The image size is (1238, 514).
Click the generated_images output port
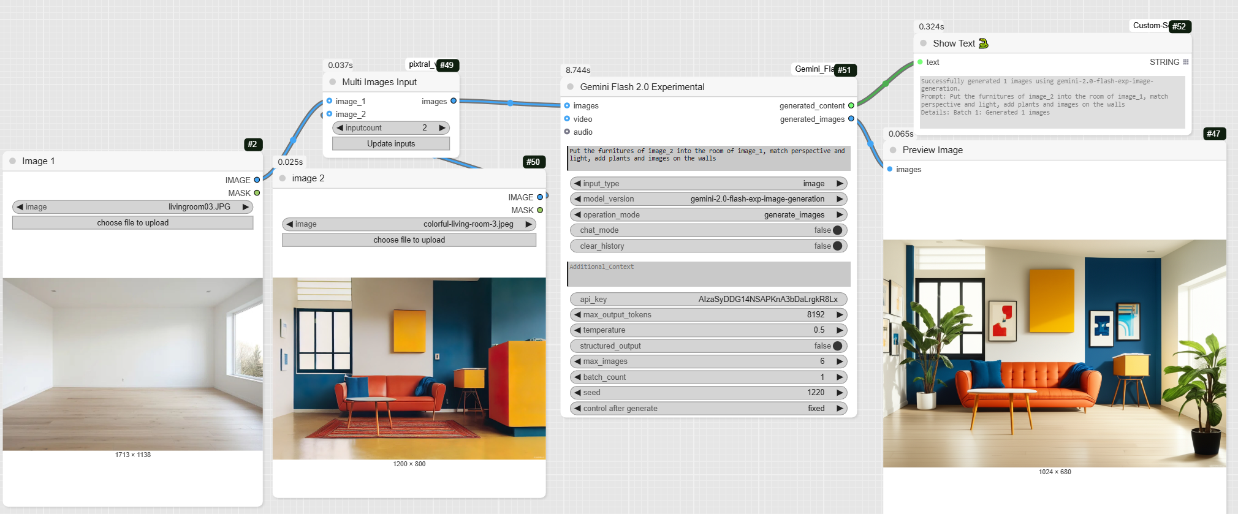(x=851, y=119)
